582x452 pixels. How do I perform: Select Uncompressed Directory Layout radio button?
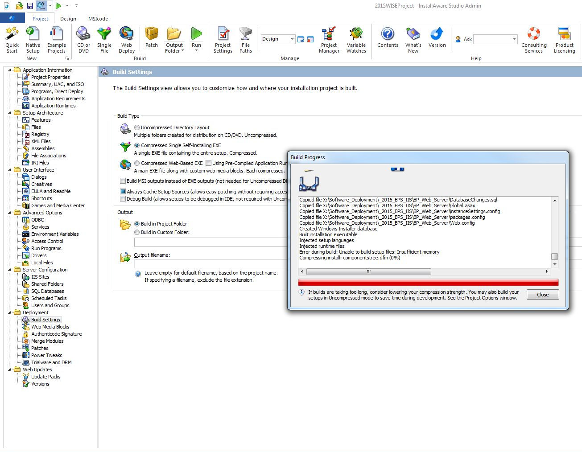(137, 127)
